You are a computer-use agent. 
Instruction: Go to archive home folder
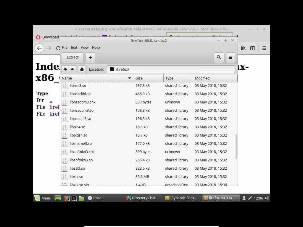pyautogui.click(x=82, y=69)
